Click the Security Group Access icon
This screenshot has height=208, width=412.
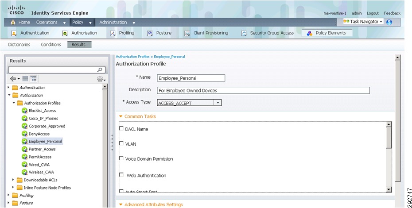click(244, 33)
